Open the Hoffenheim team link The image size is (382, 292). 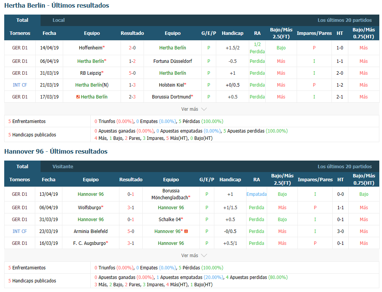(91, 48)
